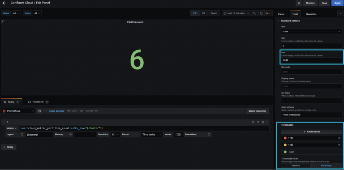Switch to the Overrides tab
The image size is (344, 170).
[311, 14]
